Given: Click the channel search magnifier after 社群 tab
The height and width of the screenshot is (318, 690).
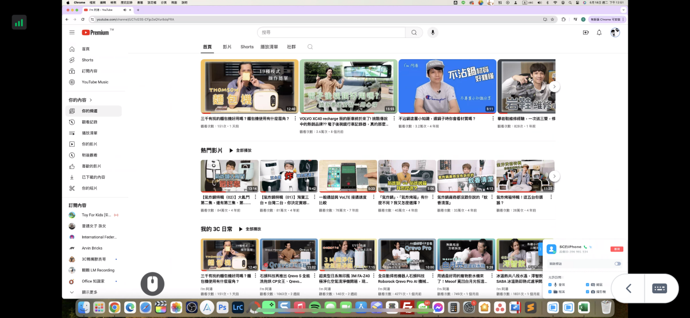Looking at the screenshot, I should [x=310, y=47].
